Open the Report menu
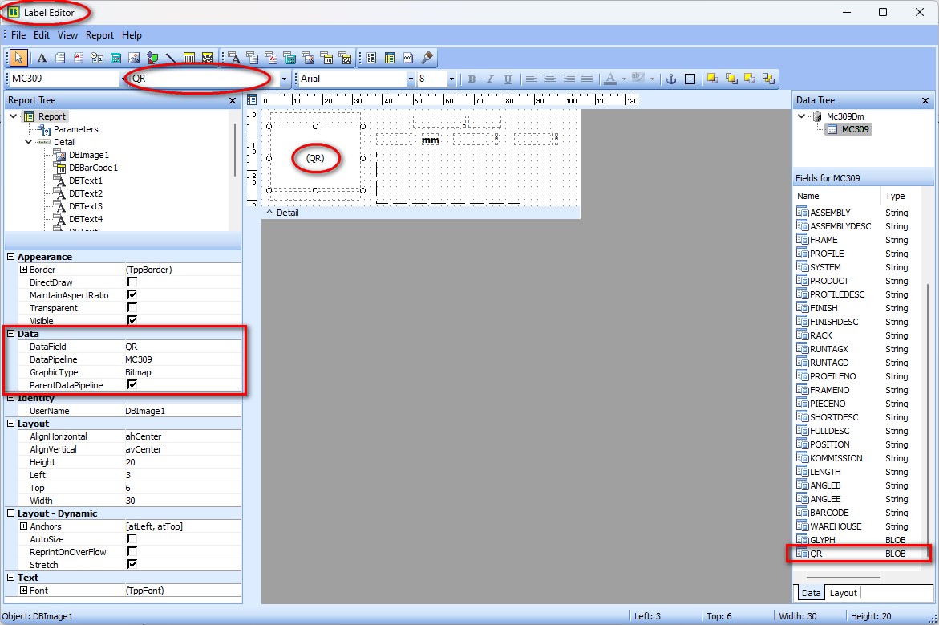This screenshot has width=939, height=625. tap(99, 34)
